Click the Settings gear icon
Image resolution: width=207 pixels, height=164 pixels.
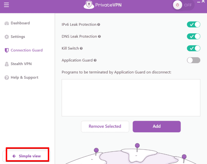7,37
